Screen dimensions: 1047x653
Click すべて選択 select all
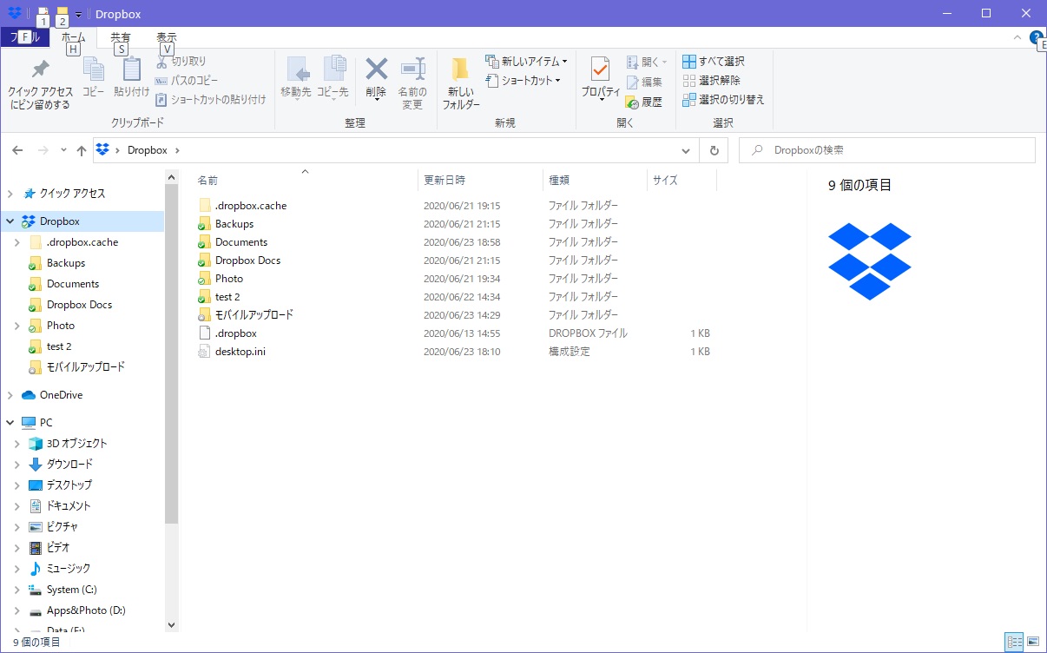[x=714, y=62]
